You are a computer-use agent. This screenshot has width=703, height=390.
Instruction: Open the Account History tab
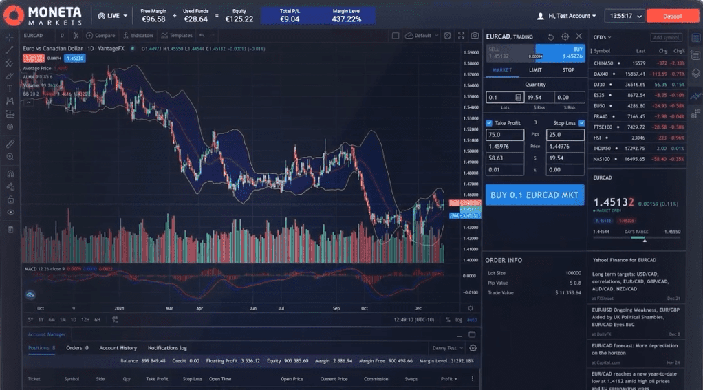118,348
